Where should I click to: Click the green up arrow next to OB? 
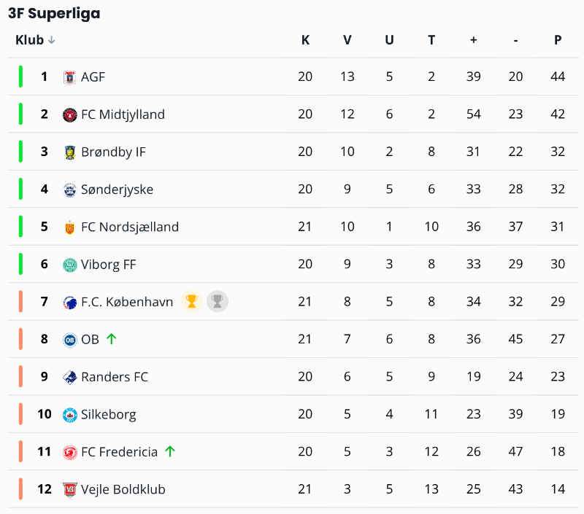pyautogui.click(x=112, y=339)
